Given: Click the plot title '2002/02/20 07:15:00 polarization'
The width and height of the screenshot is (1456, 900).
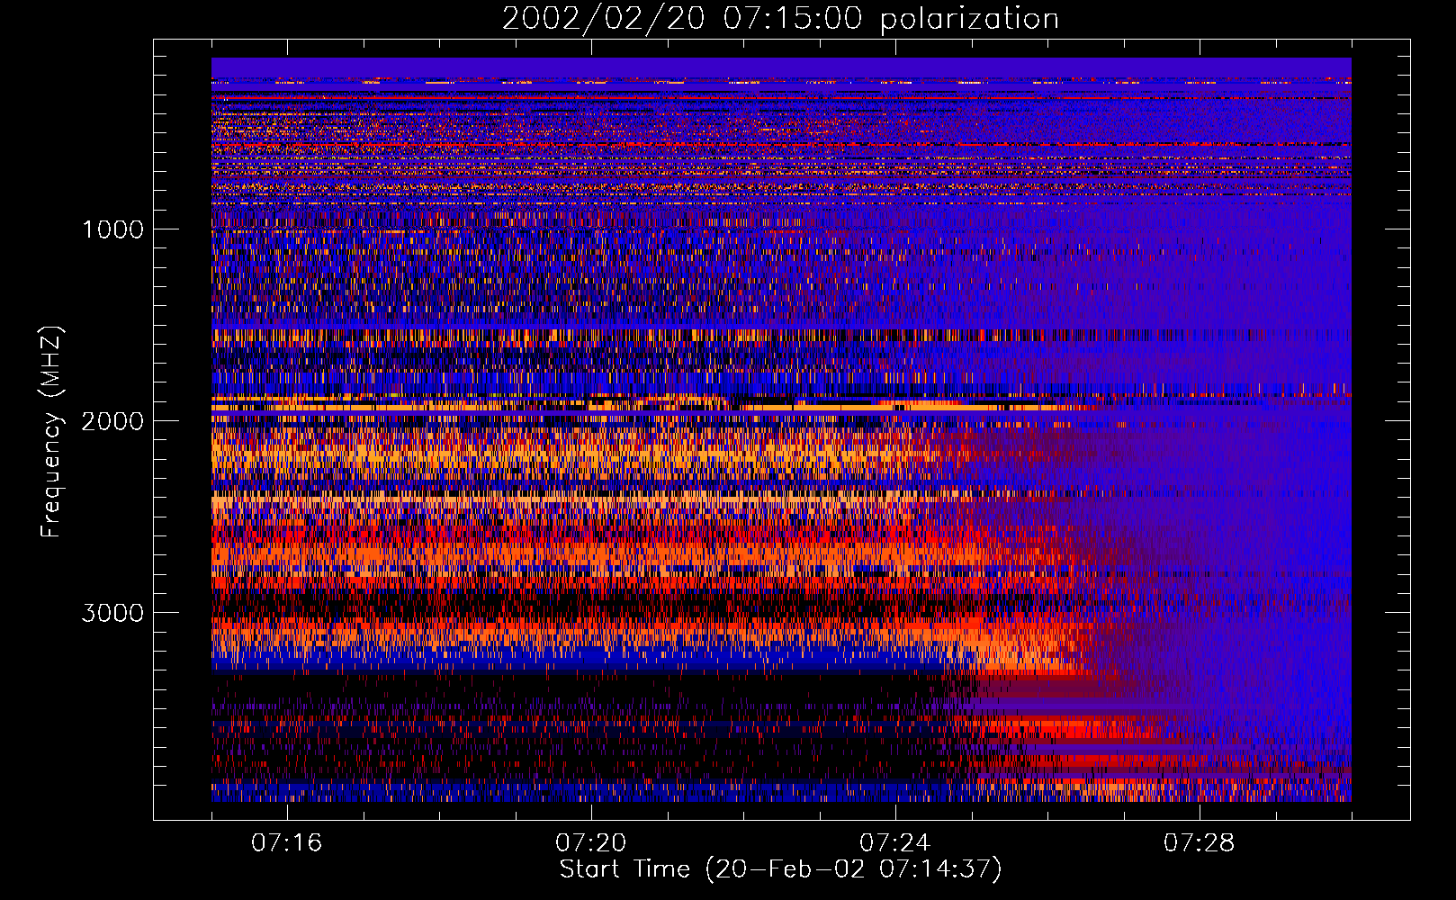Looking at the screenshot, I should pyautogui.click(x=780, y=19).
